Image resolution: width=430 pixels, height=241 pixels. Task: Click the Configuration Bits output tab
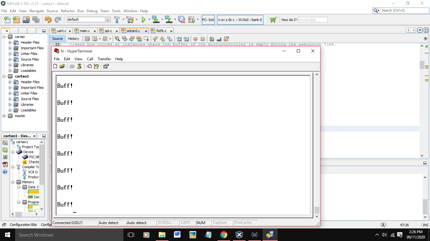click(x=23, y=225)
